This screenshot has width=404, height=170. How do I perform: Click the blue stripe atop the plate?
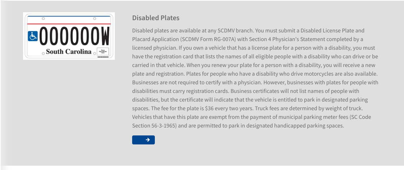click(68, 16)
